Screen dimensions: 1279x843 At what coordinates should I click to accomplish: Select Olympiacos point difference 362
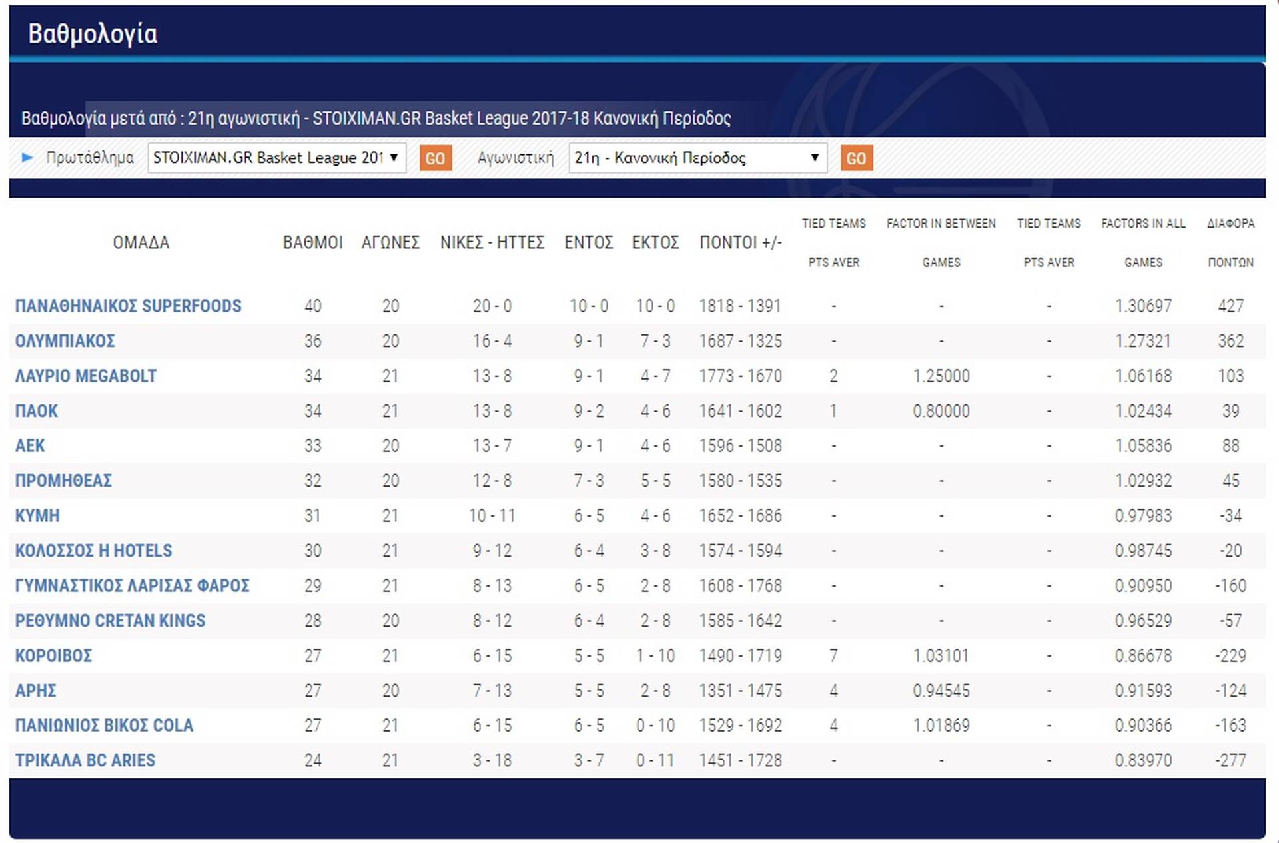1231,341
